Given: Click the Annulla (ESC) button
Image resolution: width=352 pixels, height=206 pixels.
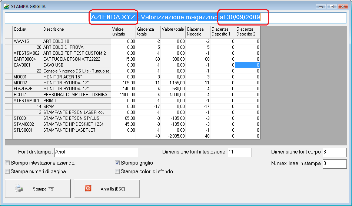Looking at the screenshot, I should 107,189.
